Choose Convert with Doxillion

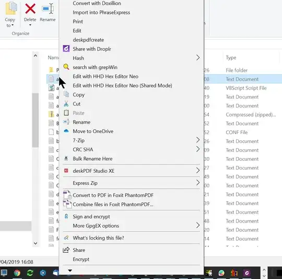(97, 3)
